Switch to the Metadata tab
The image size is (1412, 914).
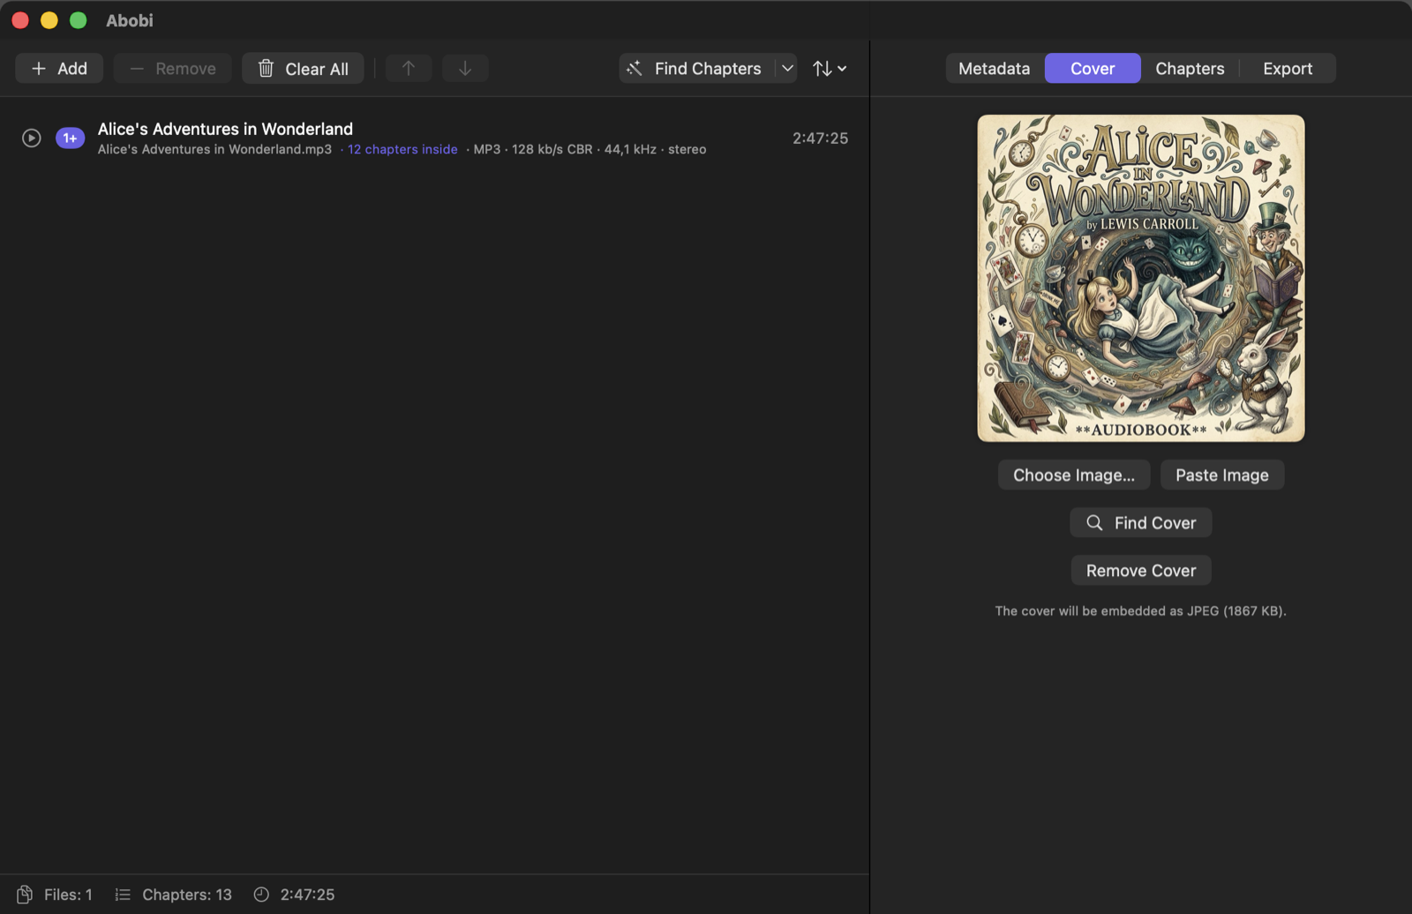[x=995, y=69]
